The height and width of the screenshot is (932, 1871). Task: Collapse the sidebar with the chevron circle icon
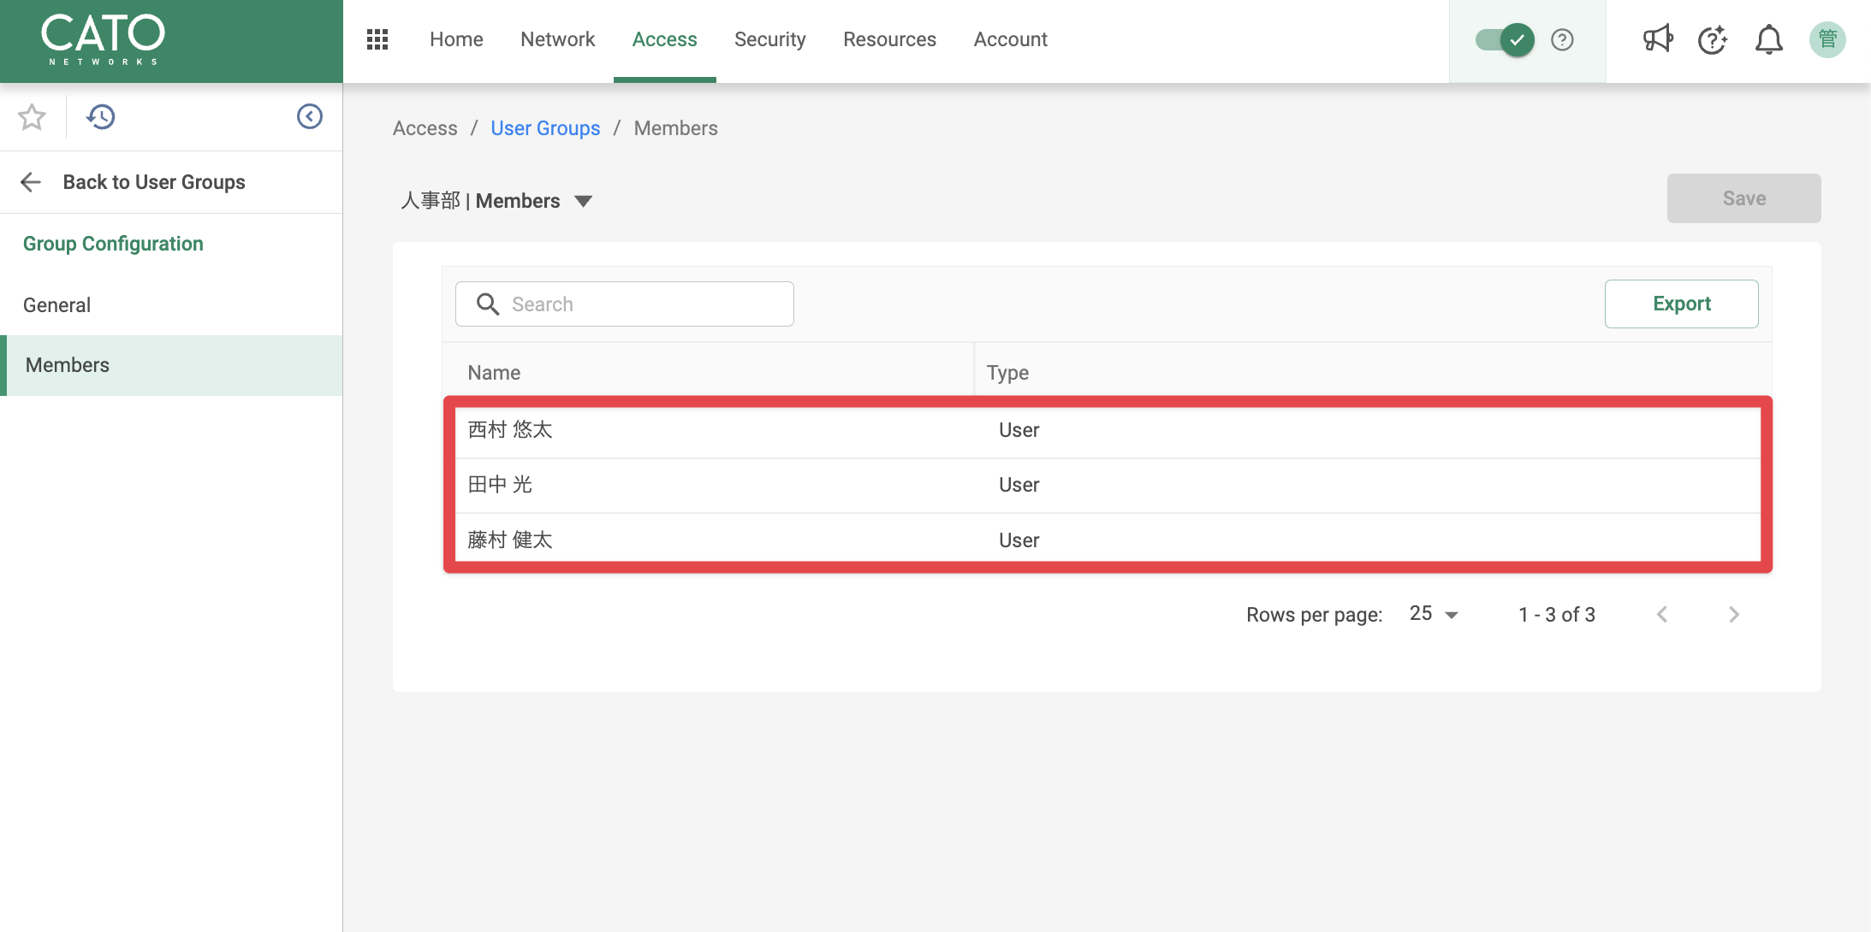[310, 116]
